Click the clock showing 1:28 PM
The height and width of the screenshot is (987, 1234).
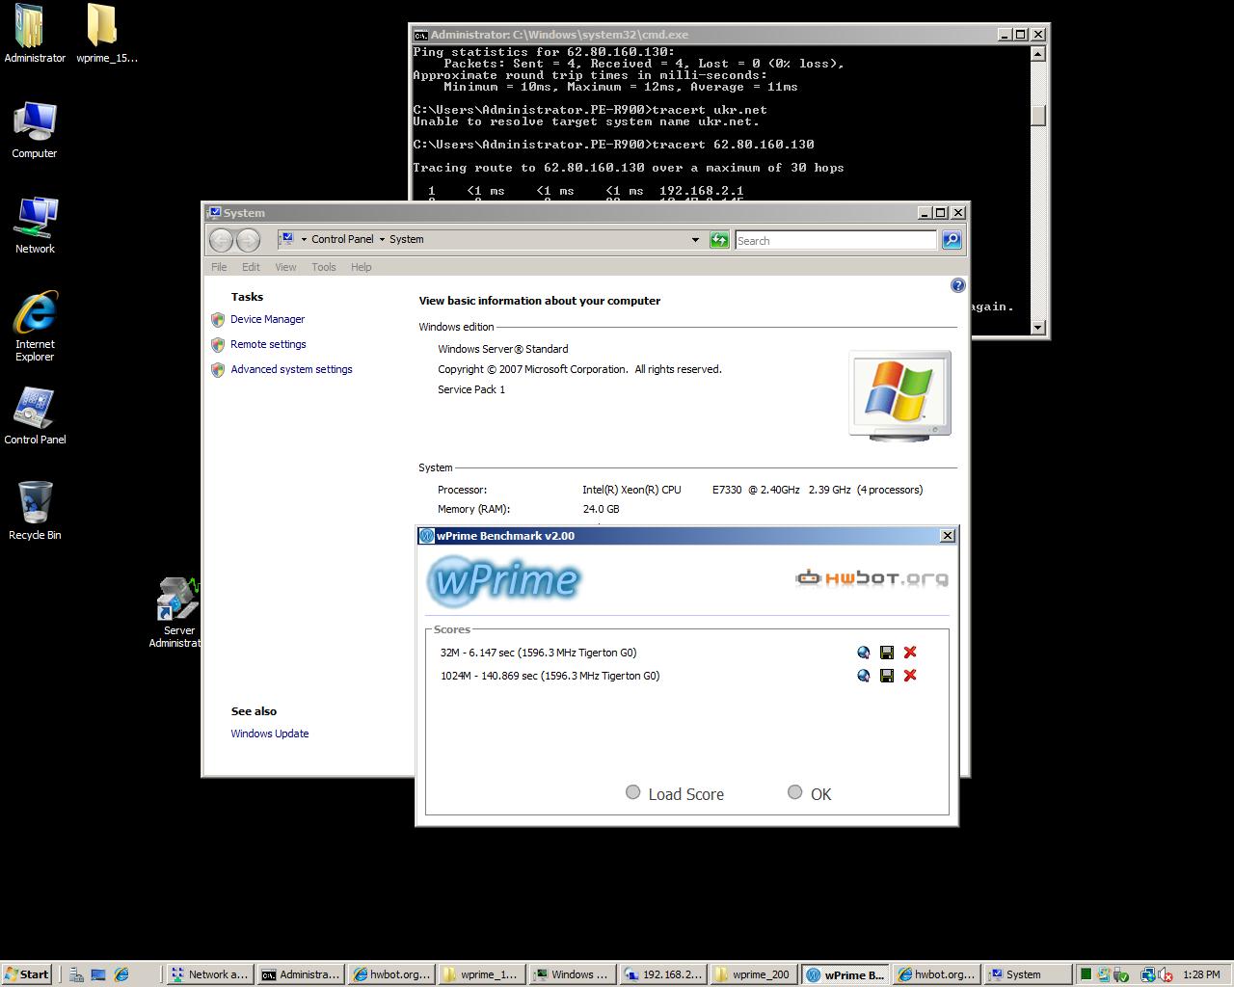click(x=1201, y=974)
